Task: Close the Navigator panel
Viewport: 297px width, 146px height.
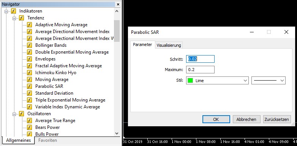Action: click(x=118, y=4)
